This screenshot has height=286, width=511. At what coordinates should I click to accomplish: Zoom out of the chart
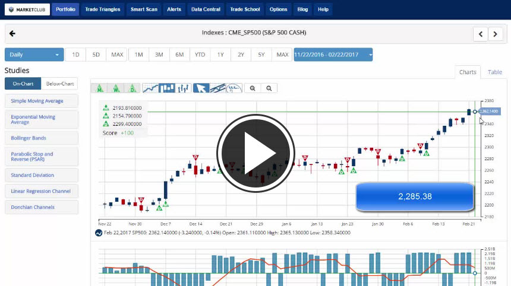[x=269, y=88]
